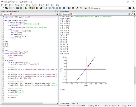Click the In [7]: console prompt
Viewport: 136px width, 107px height.
[x=62, y=89]
